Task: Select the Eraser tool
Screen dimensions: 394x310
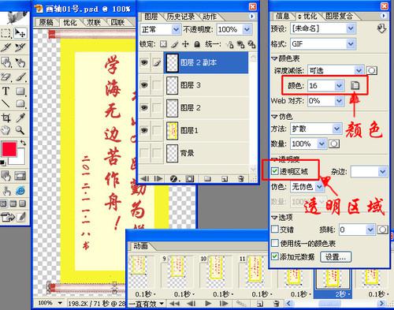Action: click(x=6, y=77)
